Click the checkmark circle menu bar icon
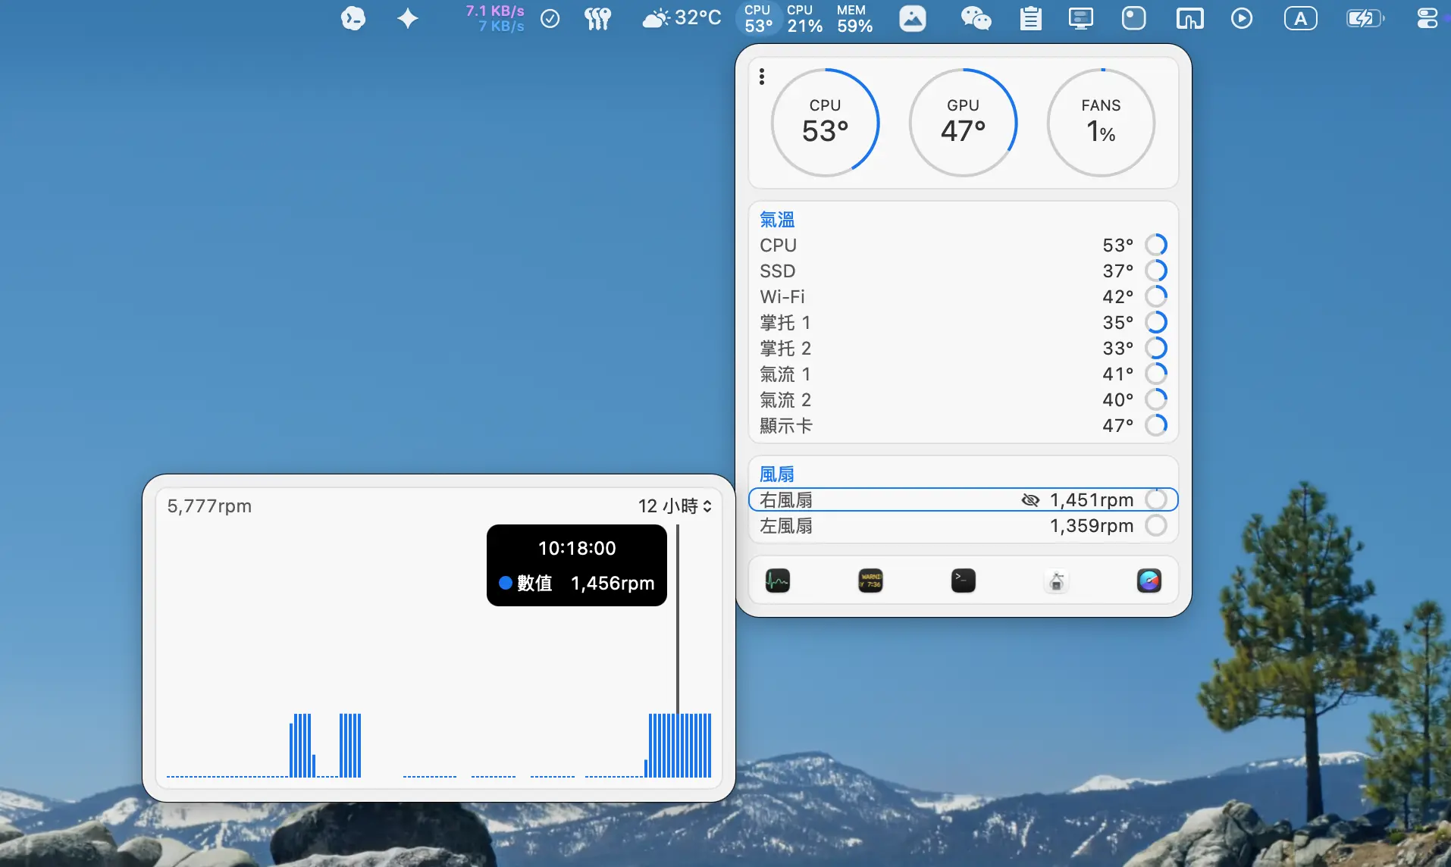 point(550,18)
